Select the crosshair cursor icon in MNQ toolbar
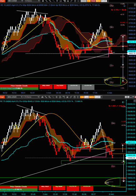136x196 pixels. pos(56,97)
